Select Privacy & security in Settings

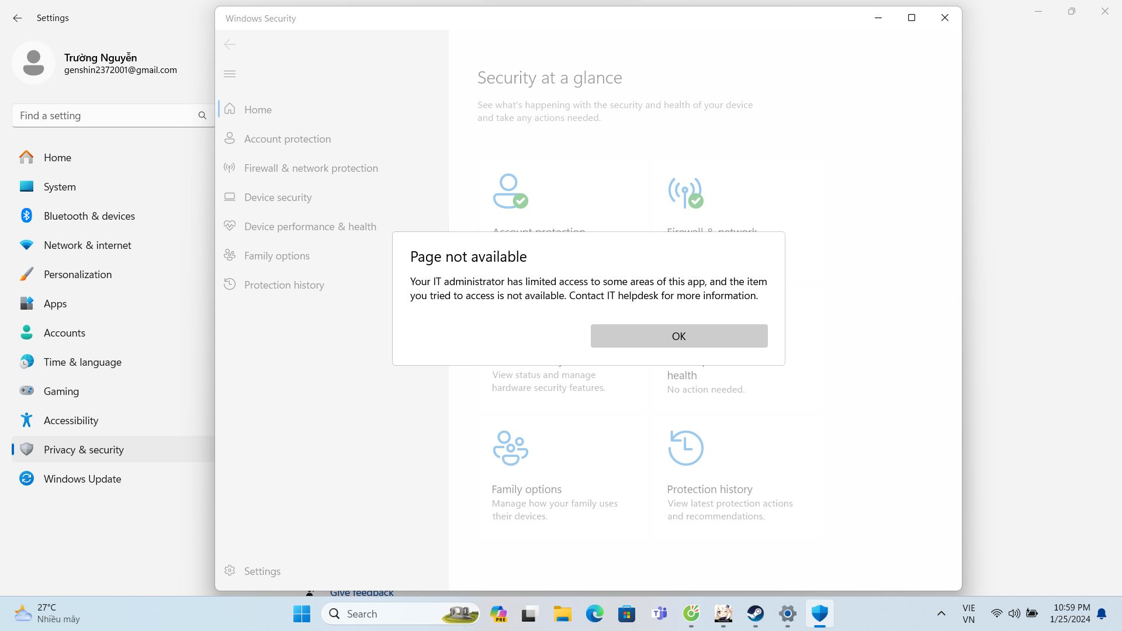pos(84,449)
